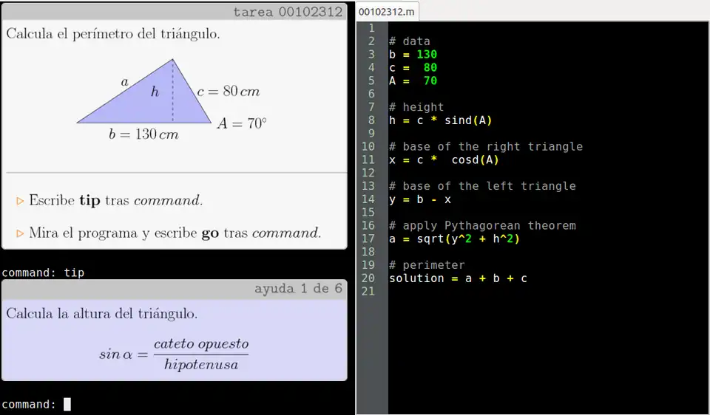Click the sine formula in help box
Image resolution: width=710 pixels, height=415 pixels.
click(x=174, y=354)
